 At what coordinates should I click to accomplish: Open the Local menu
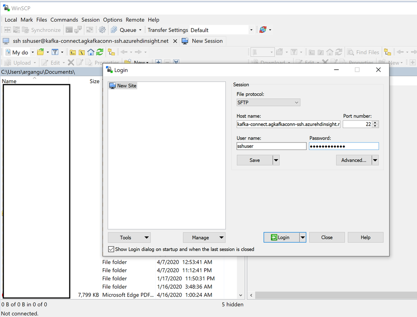click(x=11, y=20)
